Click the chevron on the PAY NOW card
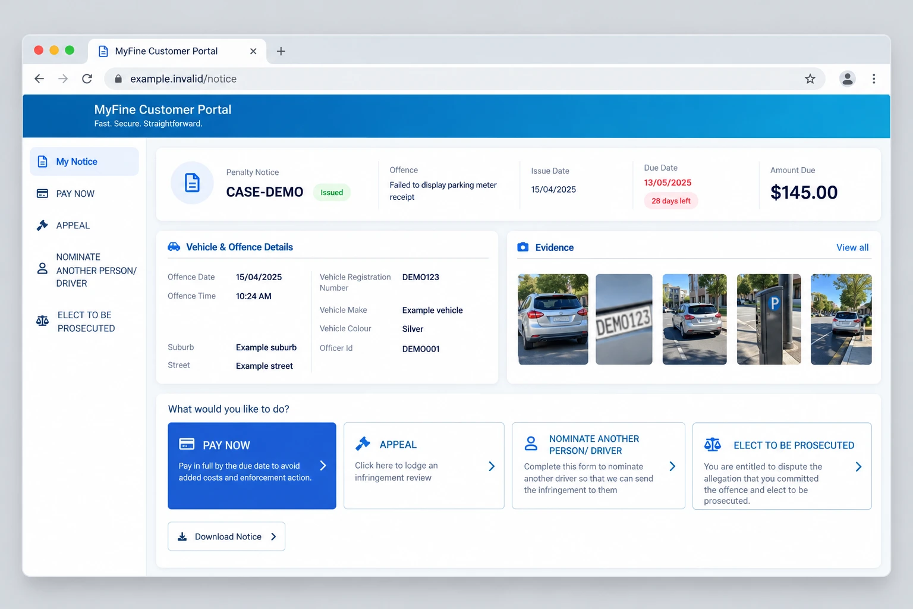Viewport: 913px width, 609px height. (x=323, y=466)
